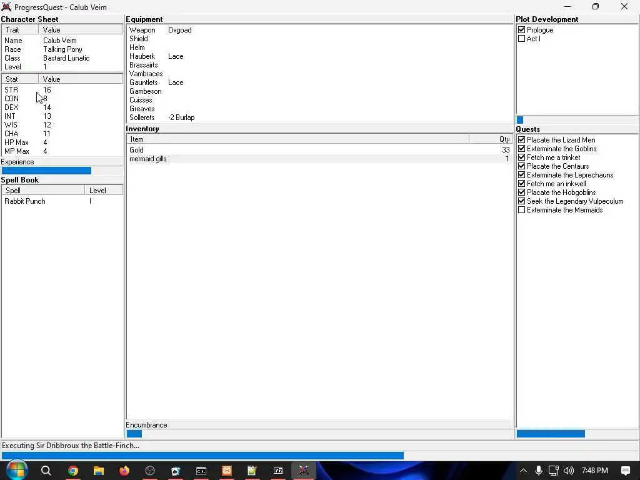Click the inventory Item column header
The width and height of the screenshot is (640, 480).
pos(297,139)
